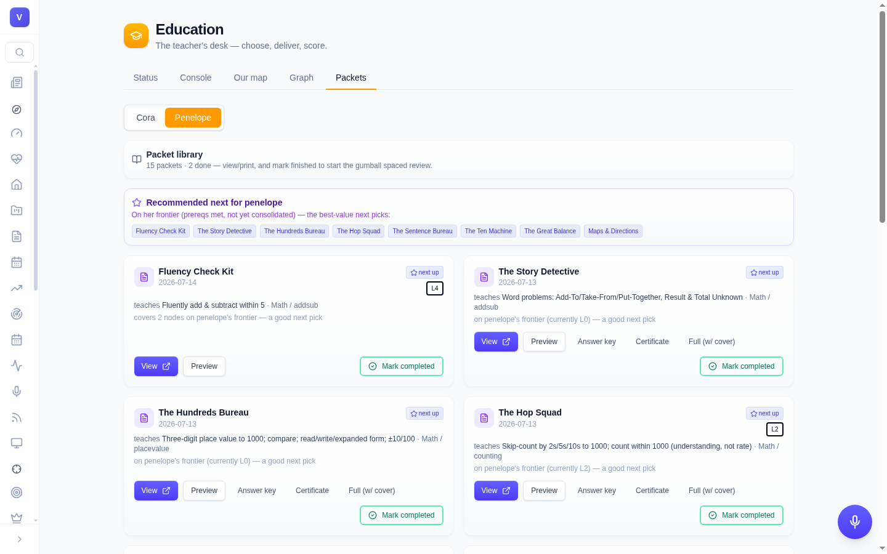The height and width of the screenshot is (554, 887).
Task: Open the compass icon in sidebar
Action: pyautogui.click(x=17, y=110)
